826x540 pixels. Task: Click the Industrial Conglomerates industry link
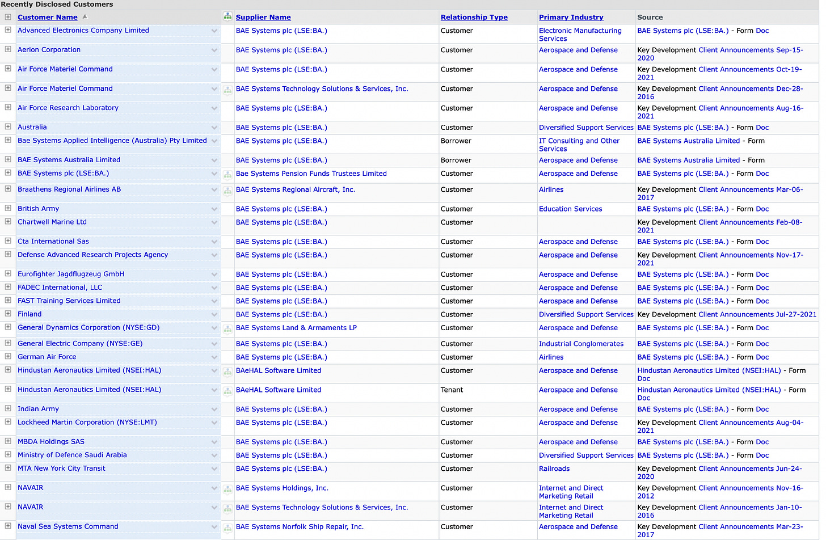581,344
